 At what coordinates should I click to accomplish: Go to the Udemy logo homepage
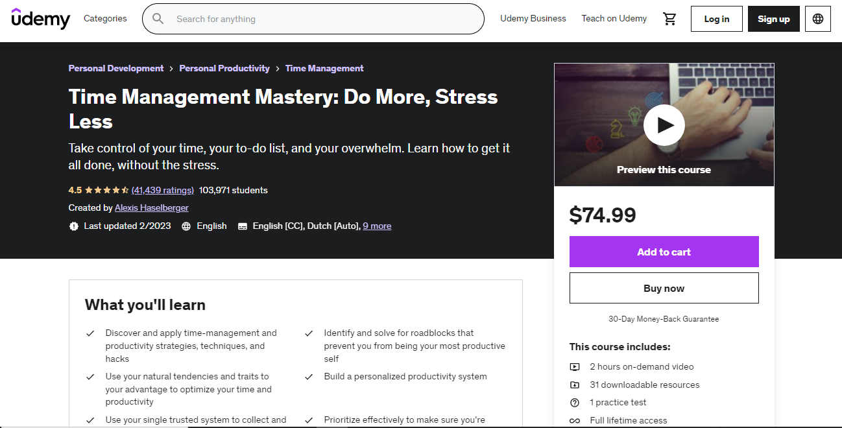point(41,19)
